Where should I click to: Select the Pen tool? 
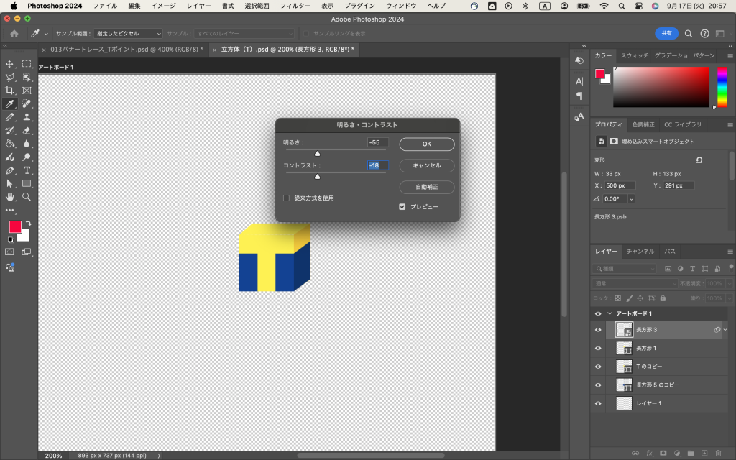(10, 170)
